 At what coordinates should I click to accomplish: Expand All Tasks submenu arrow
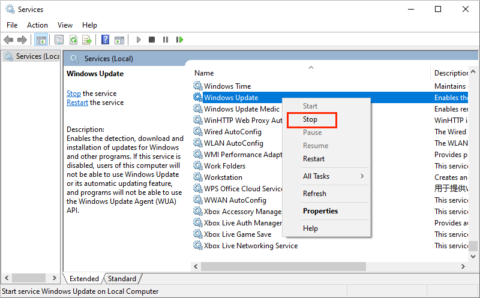pos(362,176)
